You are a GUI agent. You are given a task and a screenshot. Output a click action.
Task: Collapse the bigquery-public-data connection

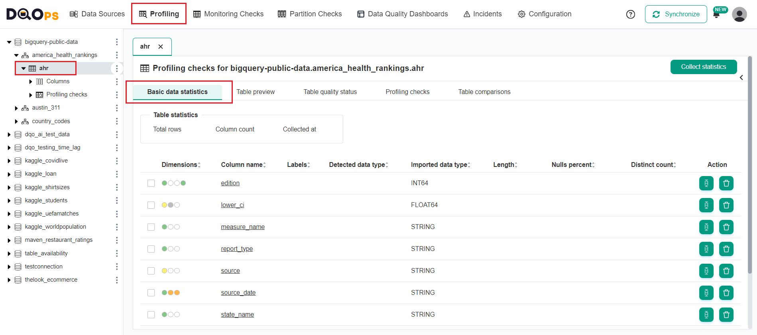click(9, 42)
